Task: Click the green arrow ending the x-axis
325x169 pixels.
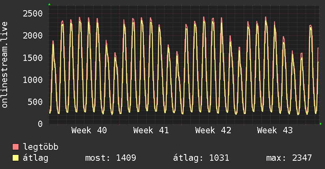Action: tap(321, 124)
